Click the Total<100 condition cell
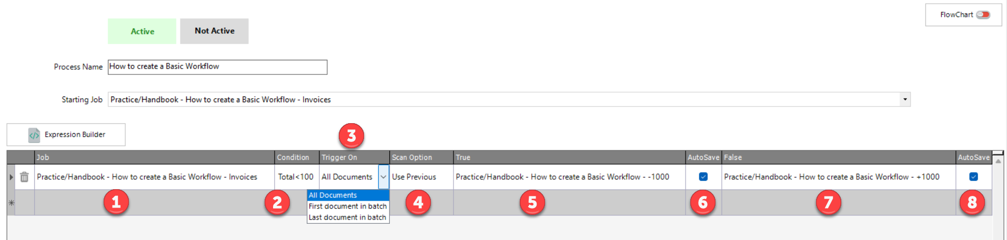 [296, 177]
